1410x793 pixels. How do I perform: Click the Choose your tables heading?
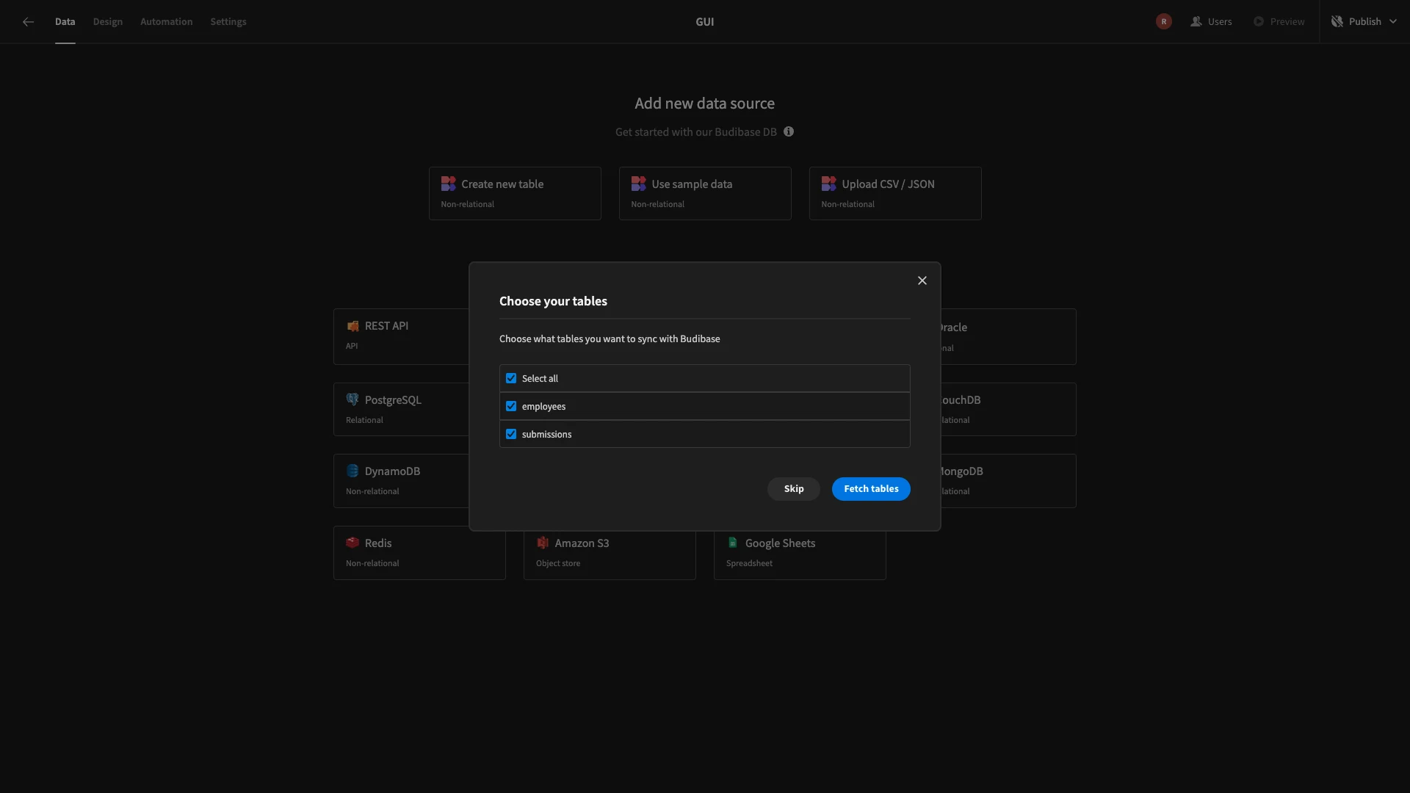tap(553, 302)
